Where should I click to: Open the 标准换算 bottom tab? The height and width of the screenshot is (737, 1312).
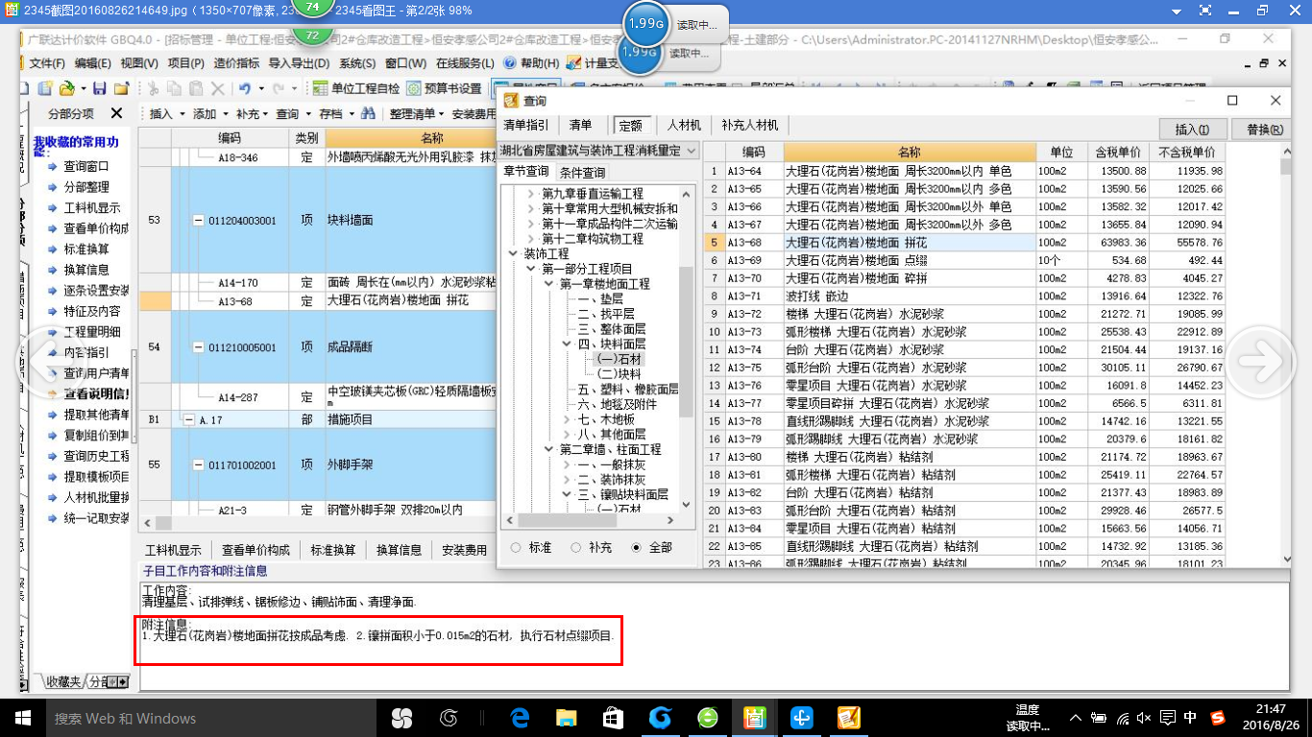pyautogui.click(x=332, y=550)
